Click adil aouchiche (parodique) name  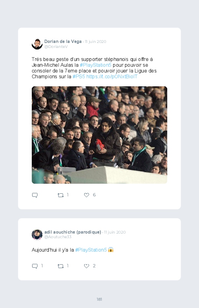(73, 232)
